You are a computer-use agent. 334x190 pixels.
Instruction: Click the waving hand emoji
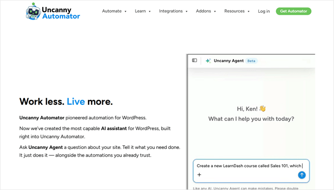pos(262,109)
